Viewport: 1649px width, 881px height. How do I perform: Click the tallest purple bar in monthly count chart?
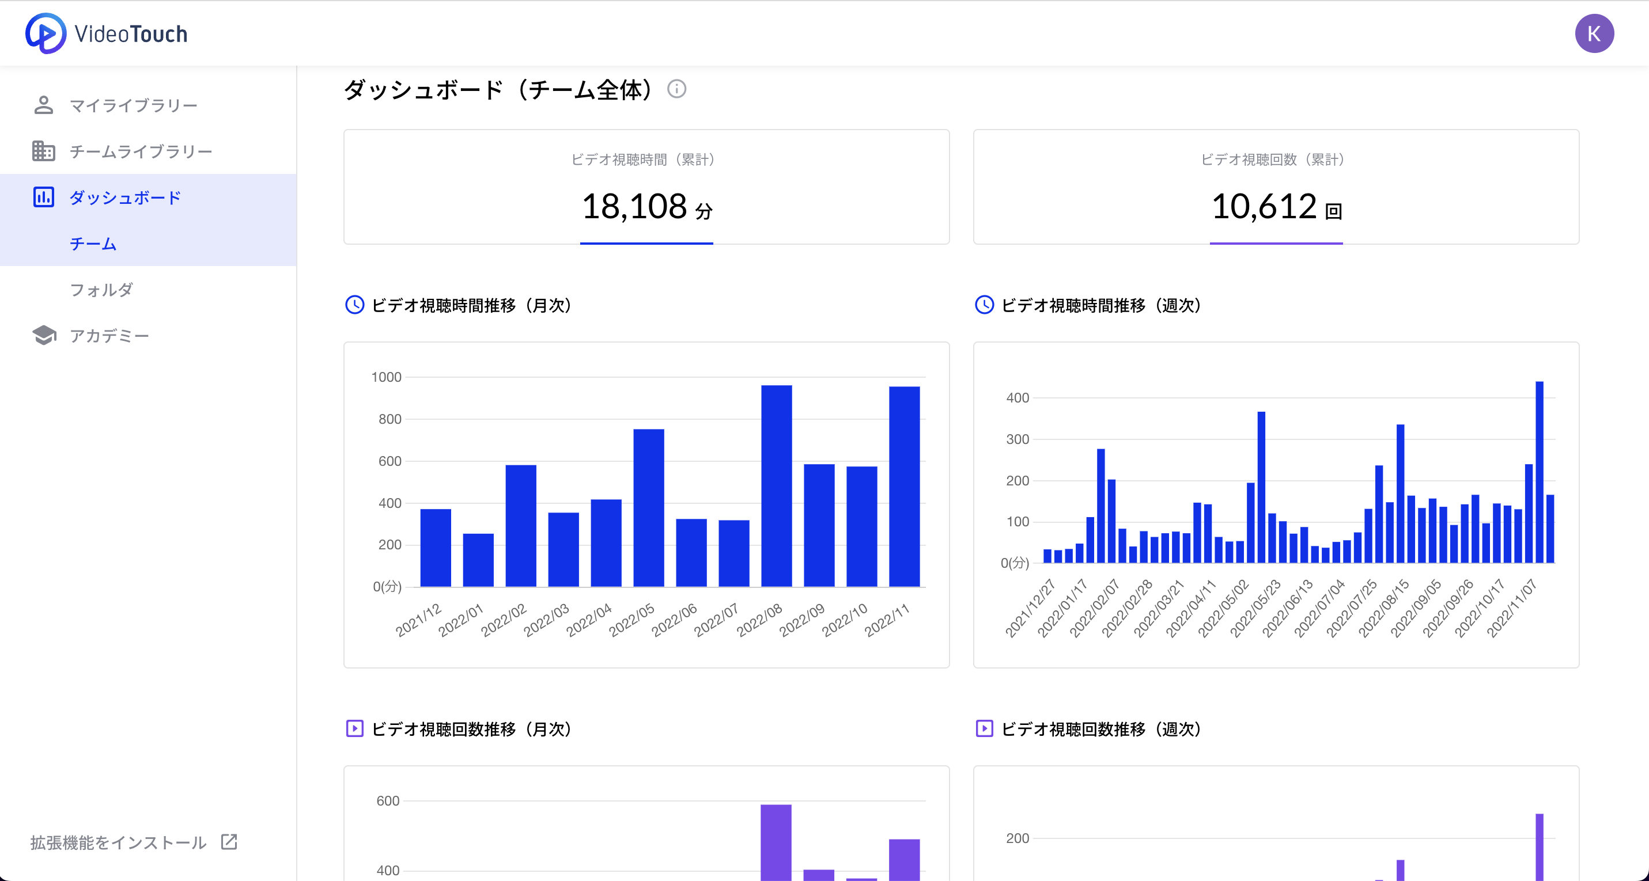pyautogui.click(x=776, y=842)
